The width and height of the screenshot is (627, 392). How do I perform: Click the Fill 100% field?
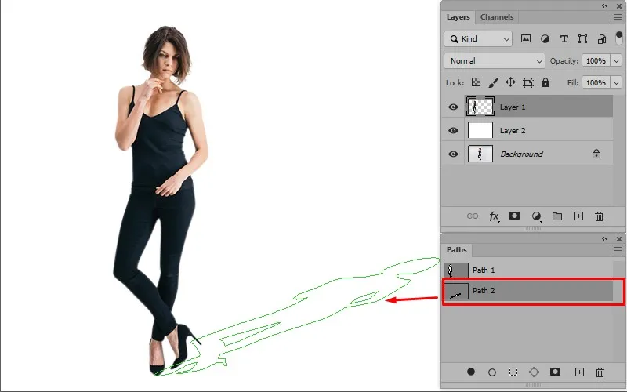tap(596, 83)
